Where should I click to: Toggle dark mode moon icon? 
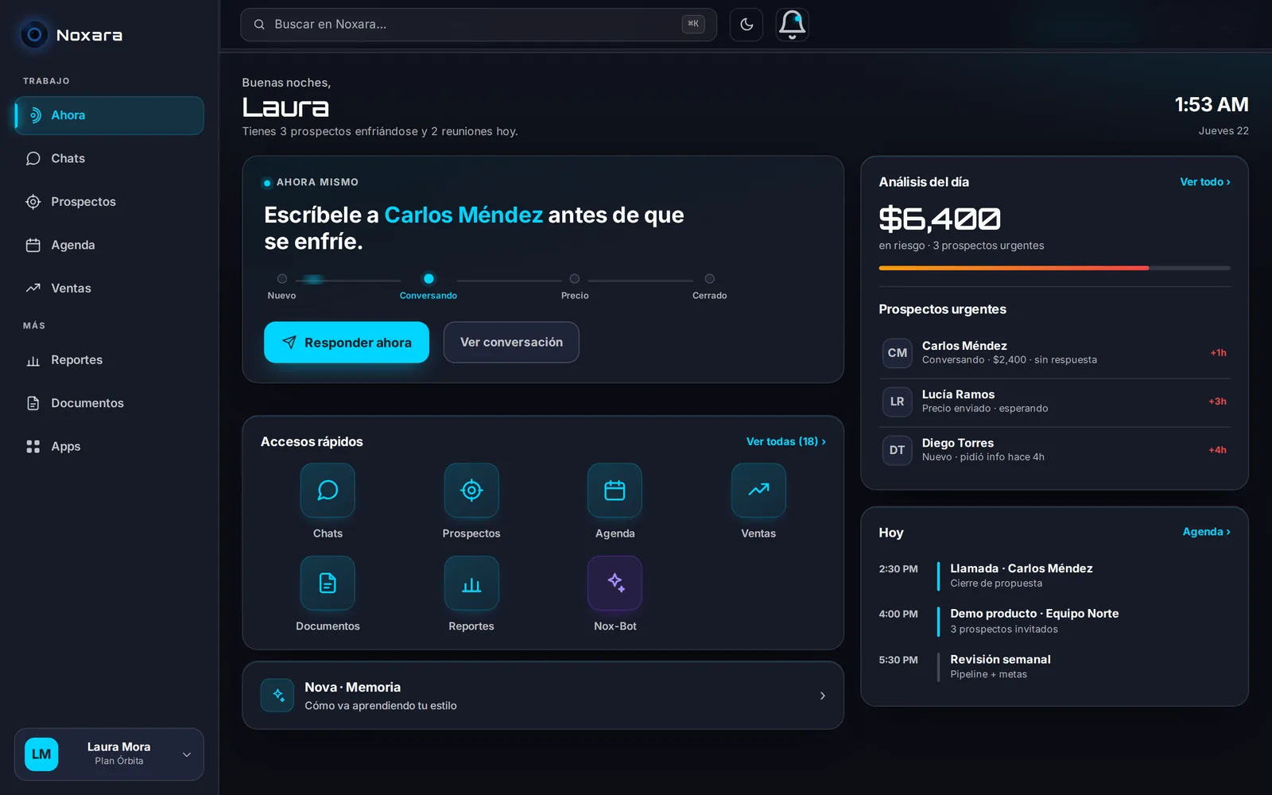pyautogui.click(x=747, y=25)
